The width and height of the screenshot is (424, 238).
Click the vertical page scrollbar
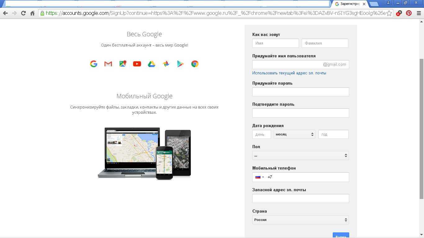tap(421, 124)
